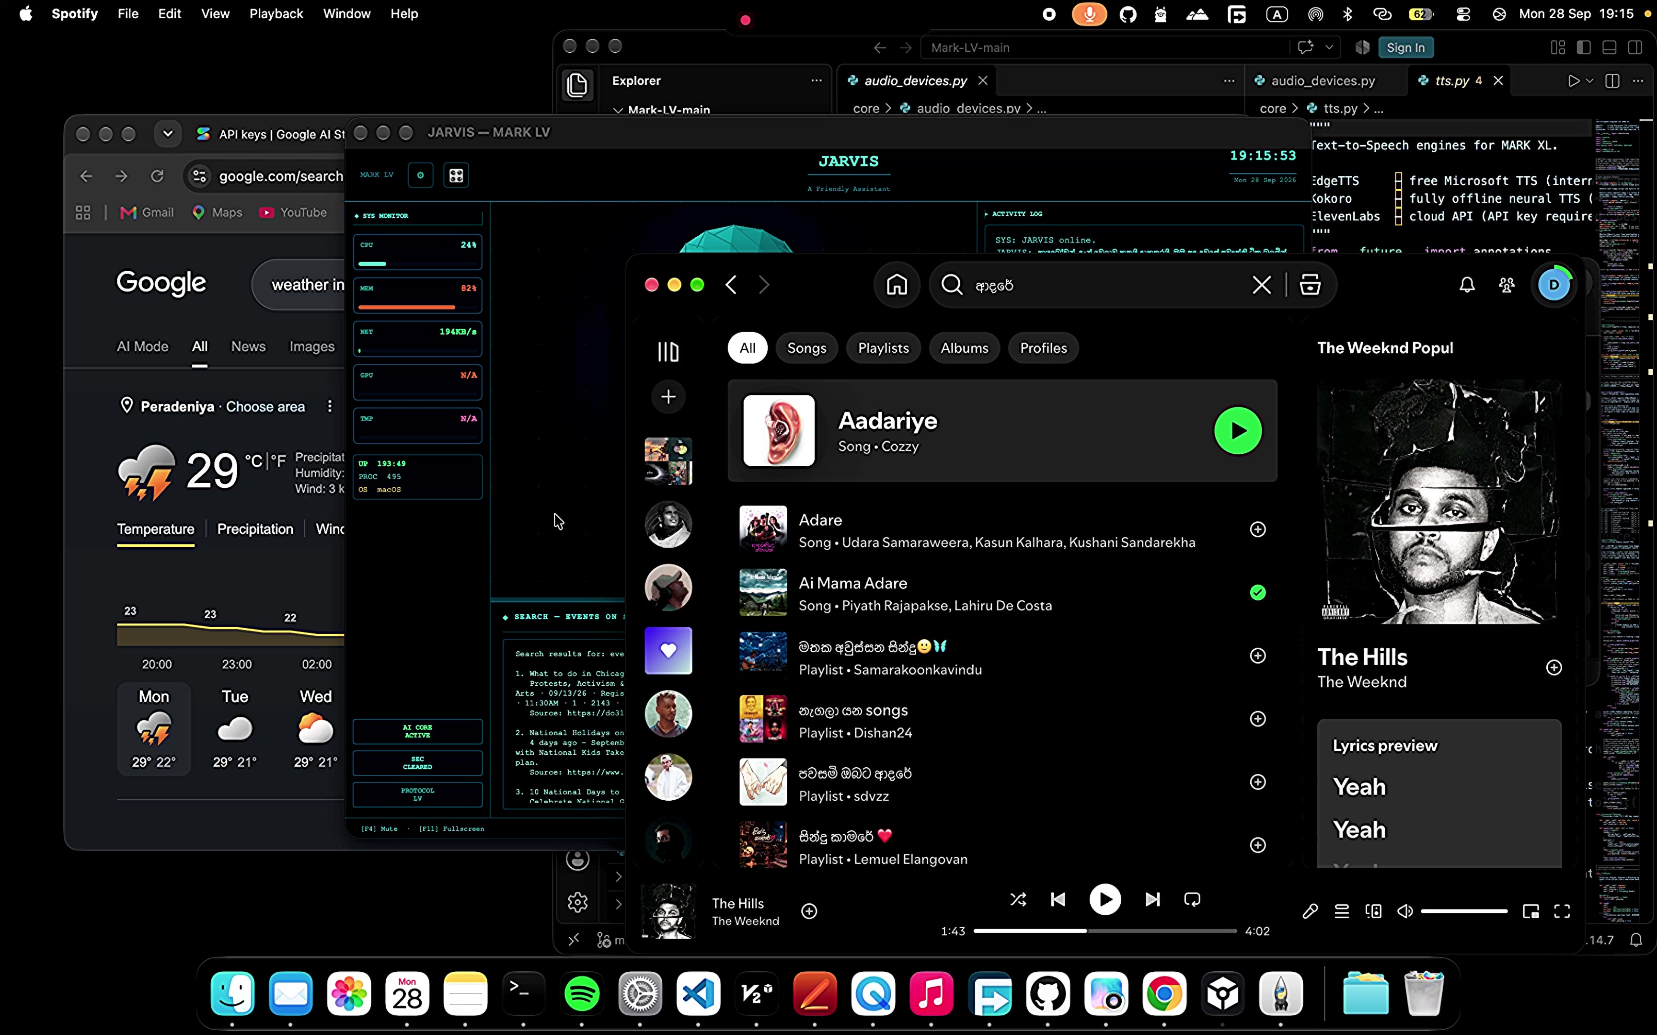
Task: Open Gmail bookmark in Chrome
Action: [x=147, y=213]
